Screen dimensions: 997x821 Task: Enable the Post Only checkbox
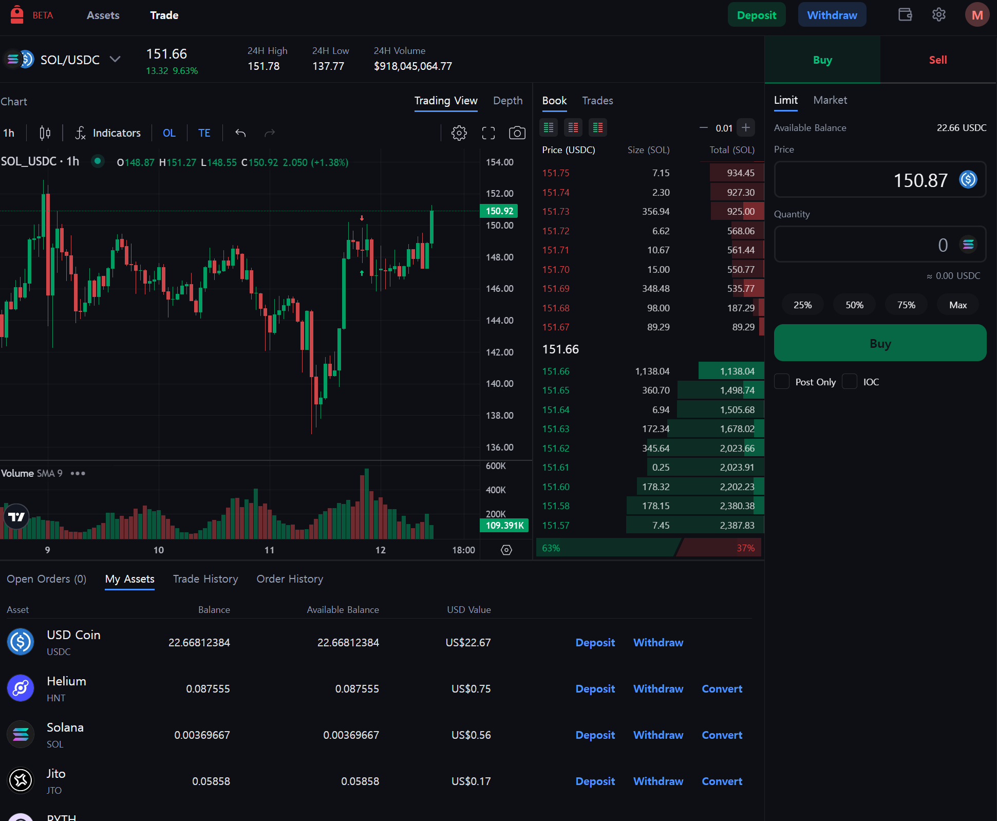(x=782, y=382)
